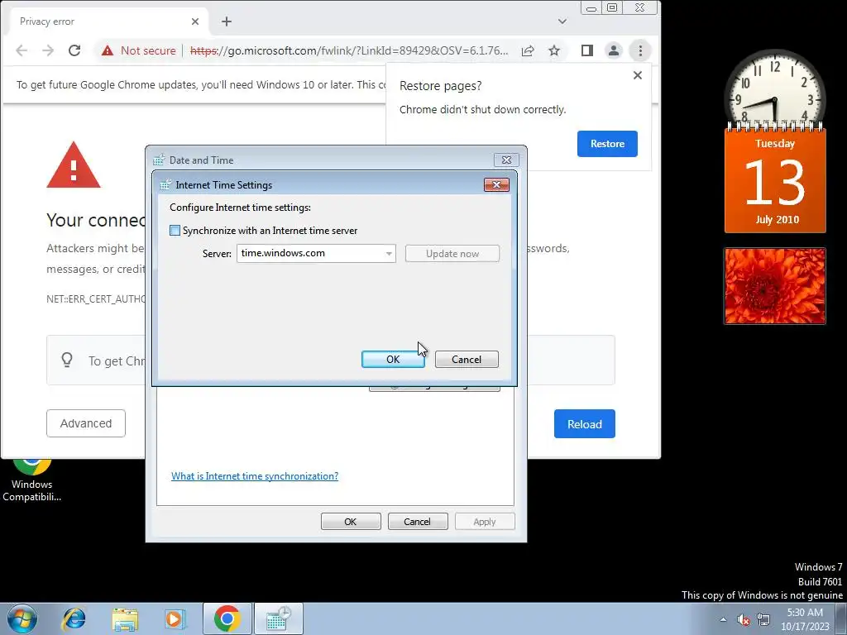Open Chrome profile avatar menu

pos(614,50)
